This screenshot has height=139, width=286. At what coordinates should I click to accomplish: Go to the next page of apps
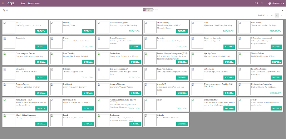point(272,15)
